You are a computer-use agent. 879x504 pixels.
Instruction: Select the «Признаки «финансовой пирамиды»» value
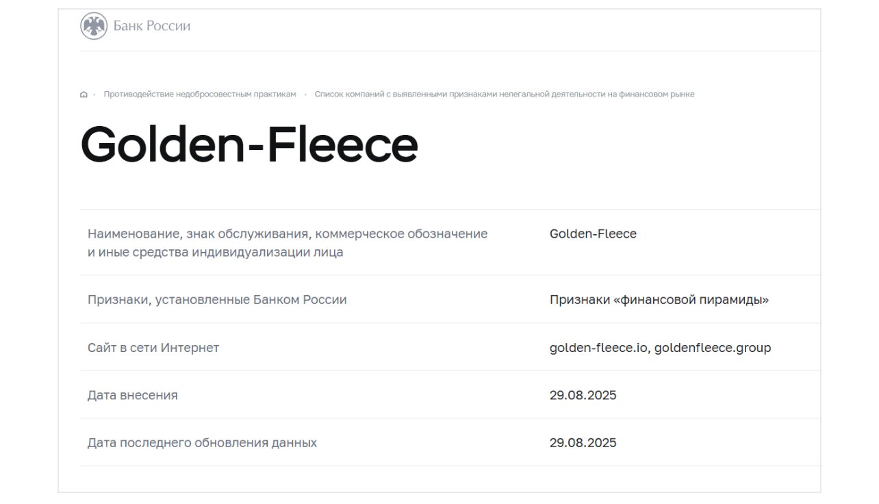659,300
